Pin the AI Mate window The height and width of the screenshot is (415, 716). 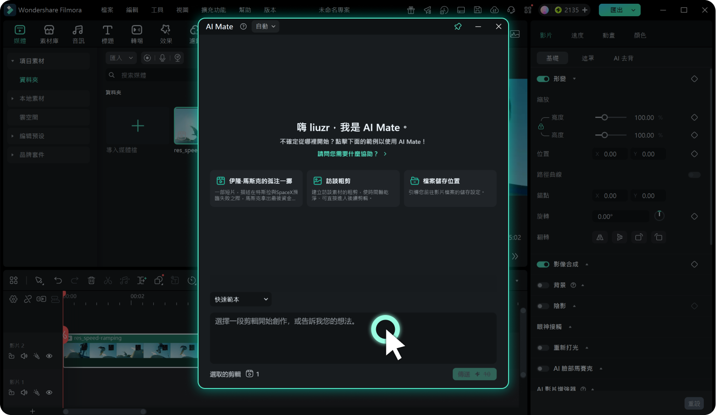tap(458, 27)
